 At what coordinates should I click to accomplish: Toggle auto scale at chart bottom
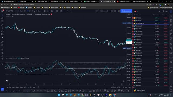(x=130, y=87)
